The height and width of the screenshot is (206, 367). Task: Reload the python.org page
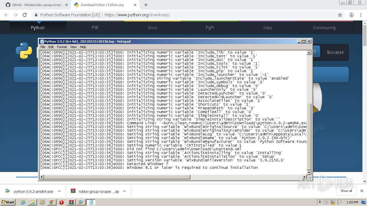pos(25,15)
